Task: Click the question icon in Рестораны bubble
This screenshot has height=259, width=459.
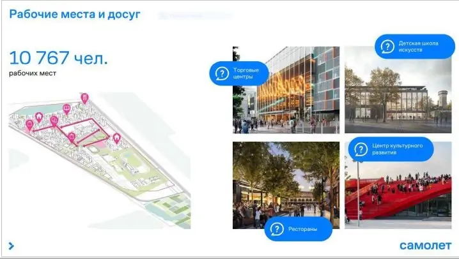Action: point(277,228)
